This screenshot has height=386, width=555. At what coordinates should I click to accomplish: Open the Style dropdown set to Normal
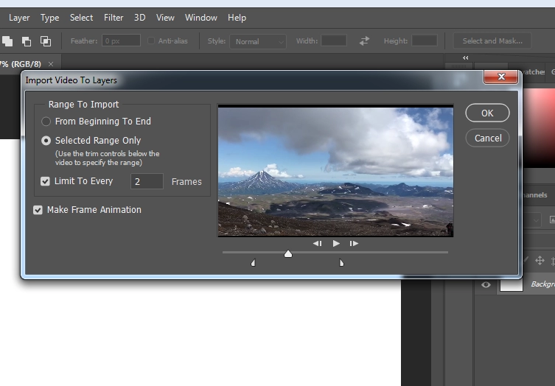pyautogui.click(x=258, y=41)
